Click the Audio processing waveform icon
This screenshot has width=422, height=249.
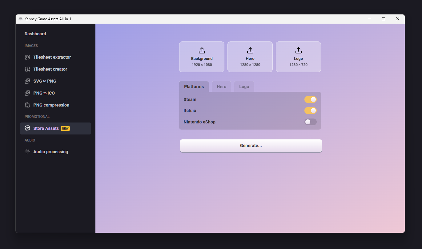[x=27, y=152]
